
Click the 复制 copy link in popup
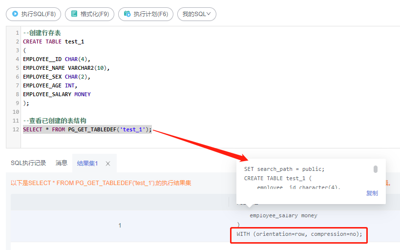tap(372, 193)
